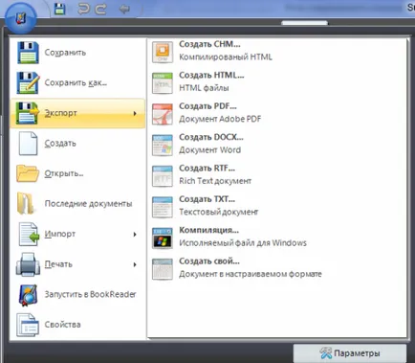Click the printer icon beside Печать
This screenshot has height=363, width=415.
(x=28, y=264)
